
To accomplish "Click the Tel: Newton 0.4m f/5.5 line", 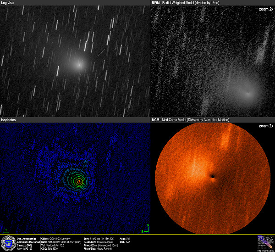I will tap(53, 245).
